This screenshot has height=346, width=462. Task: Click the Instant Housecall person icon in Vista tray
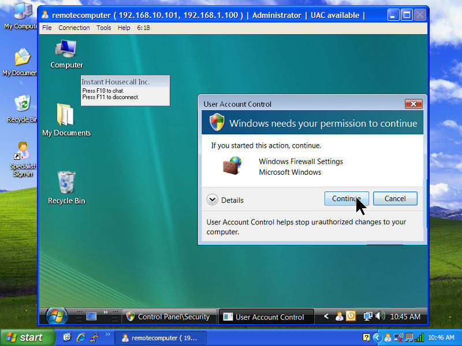(x=339, y=316)
